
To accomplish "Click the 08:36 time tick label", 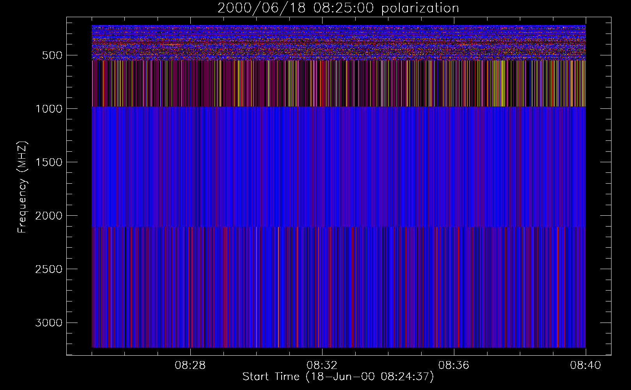I will [454, 365].
